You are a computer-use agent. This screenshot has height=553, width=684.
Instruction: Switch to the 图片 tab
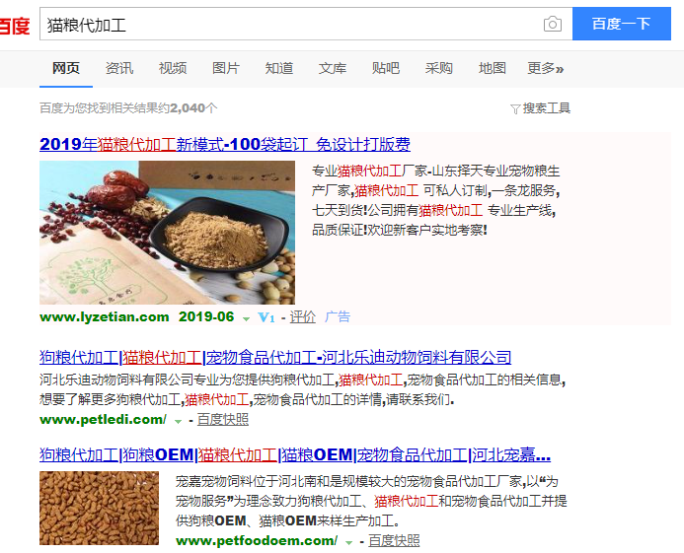[x=226, y=68]
